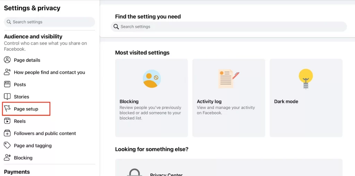Click the Reels icon in sidebar
Screen dimensions: 355x176
(x=7, y=121)
